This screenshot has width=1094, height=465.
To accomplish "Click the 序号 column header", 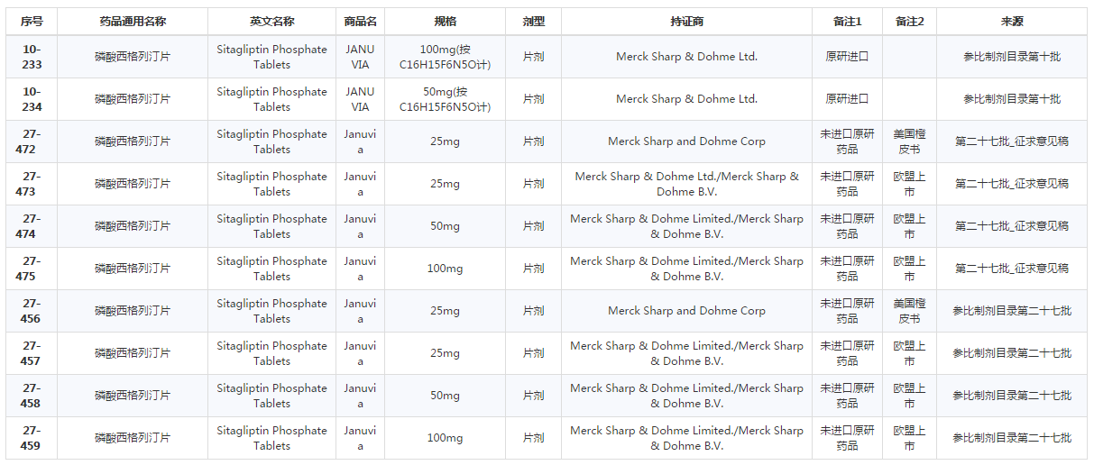I will tap(32, 22).
